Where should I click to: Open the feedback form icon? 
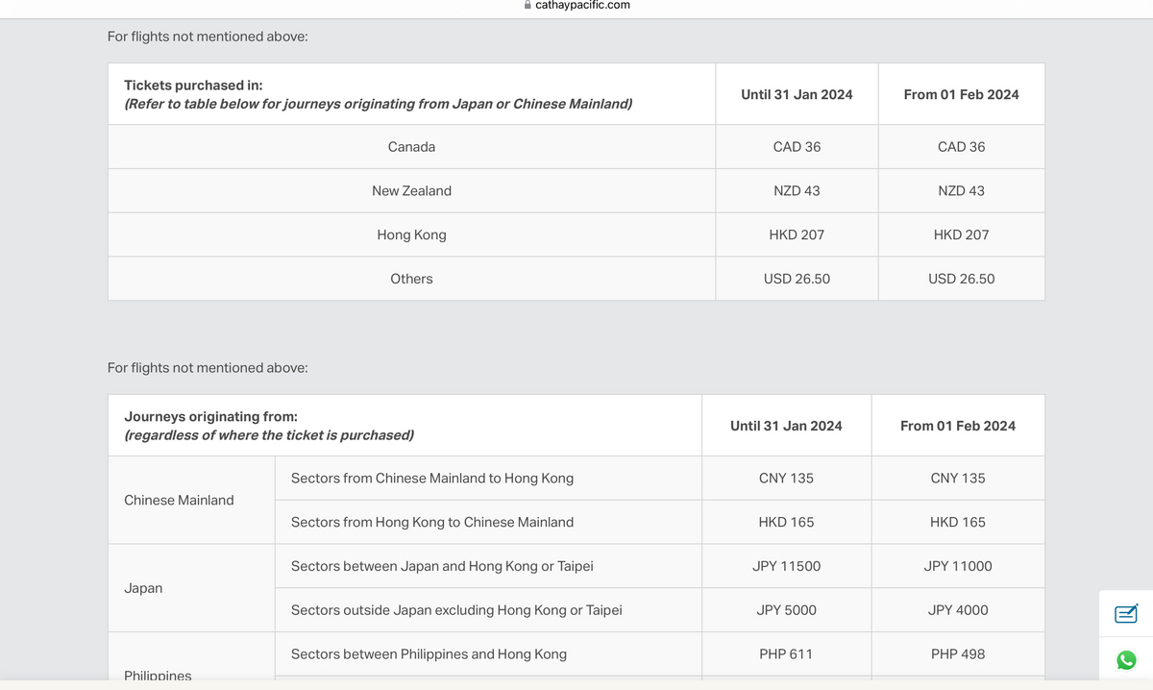coord(1126,613)
